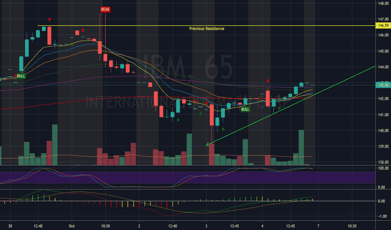The width and height of the screenshot is (391, 230).
Task: Click the BULL label beside the 30 session
Action: point(21,76)
